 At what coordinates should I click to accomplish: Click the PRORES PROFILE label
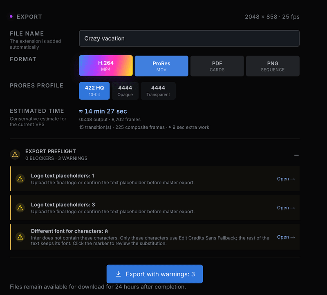click(x=36, y=86)
